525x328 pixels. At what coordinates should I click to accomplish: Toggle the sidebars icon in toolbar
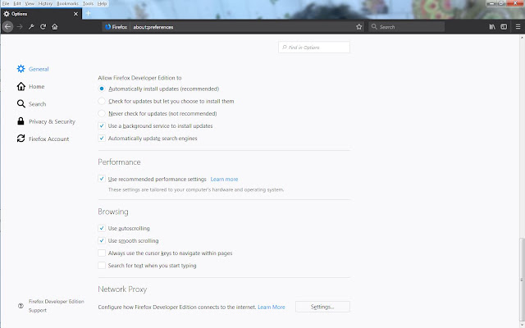point(504,27)
